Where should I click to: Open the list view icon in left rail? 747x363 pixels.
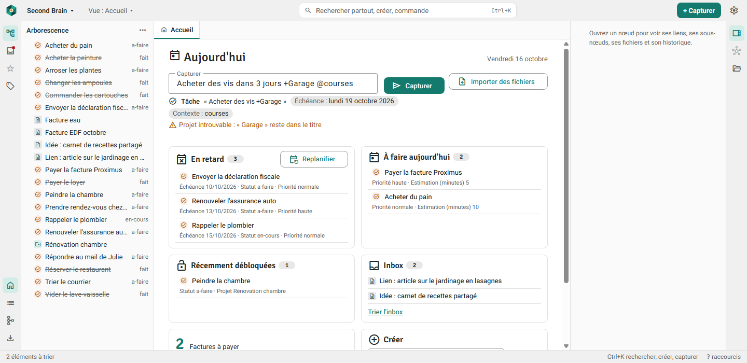(10, 303)
